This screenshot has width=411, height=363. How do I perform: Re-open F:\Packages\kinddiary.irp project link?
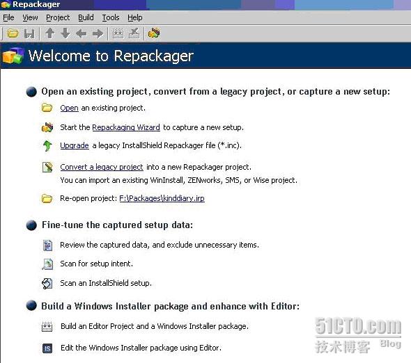pos(162,198)
